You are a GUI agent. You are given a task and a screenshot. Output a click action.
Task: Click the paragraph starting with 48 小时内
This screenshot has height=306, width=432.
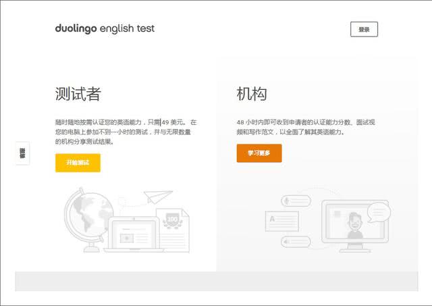306,127
